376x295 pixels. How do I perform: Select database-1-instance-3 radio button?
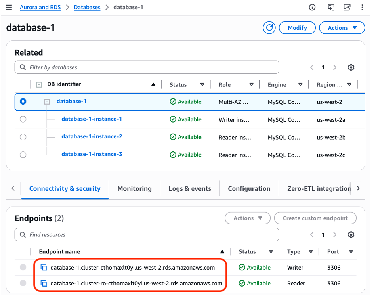click(23, 155)
